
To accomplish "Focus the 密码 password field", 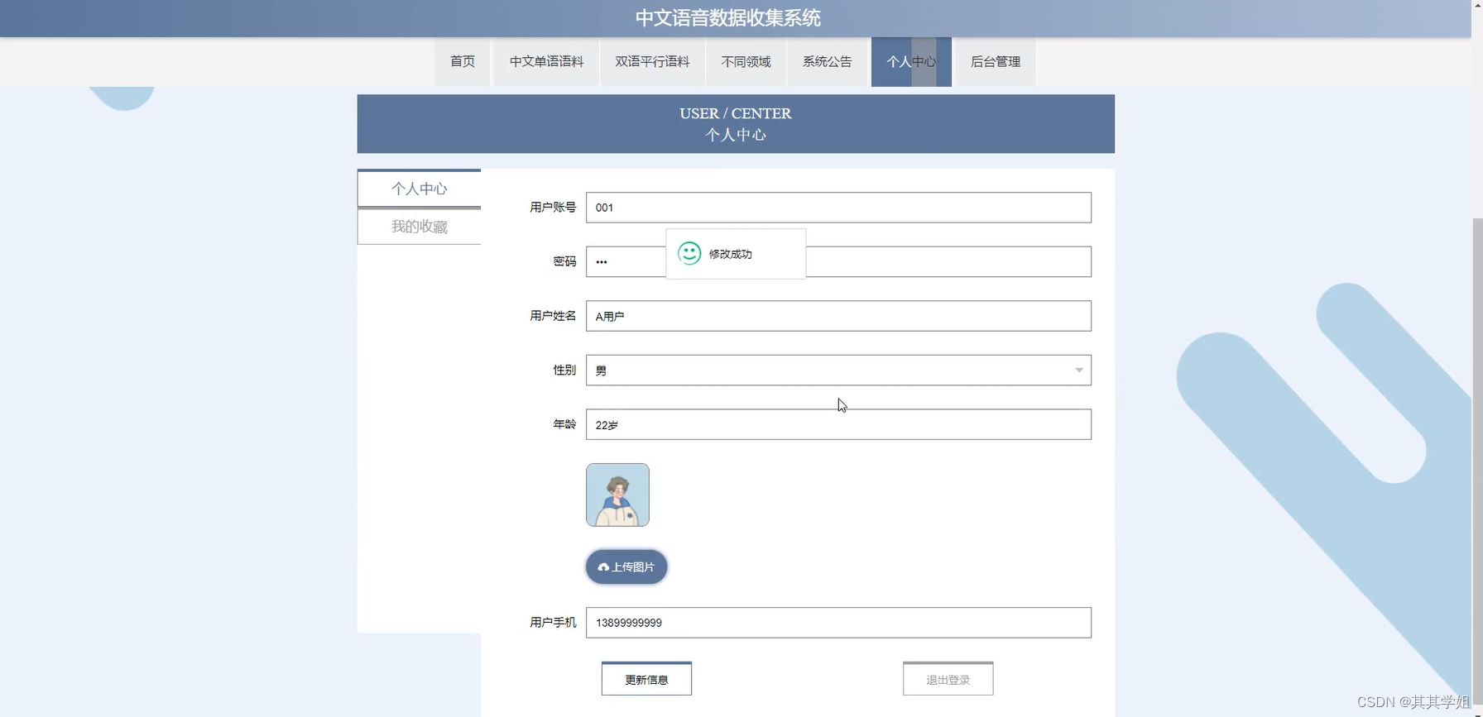I will tap(838, 261).
